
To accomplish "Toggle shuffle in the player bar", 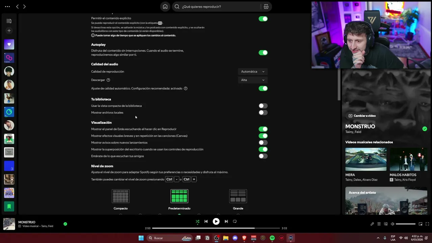I will pyautogui.click(x=197, y=221).
